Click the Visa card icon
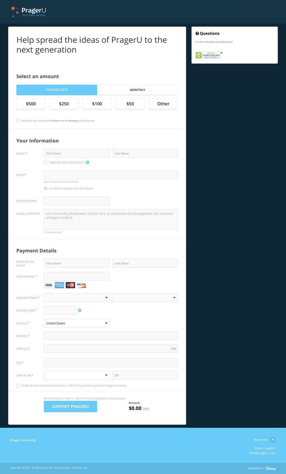The image size is (286, 474). [49, 285]
